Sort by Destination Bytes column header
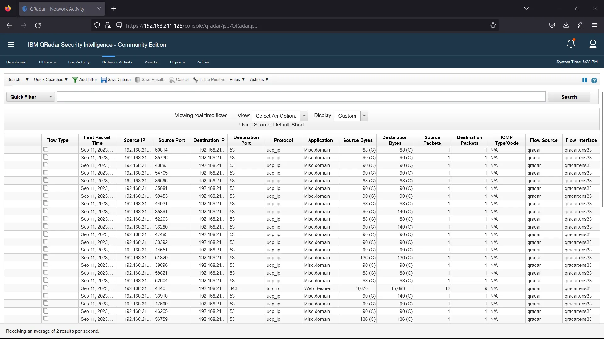The image size is (604, 339). [x=395, y=140]
